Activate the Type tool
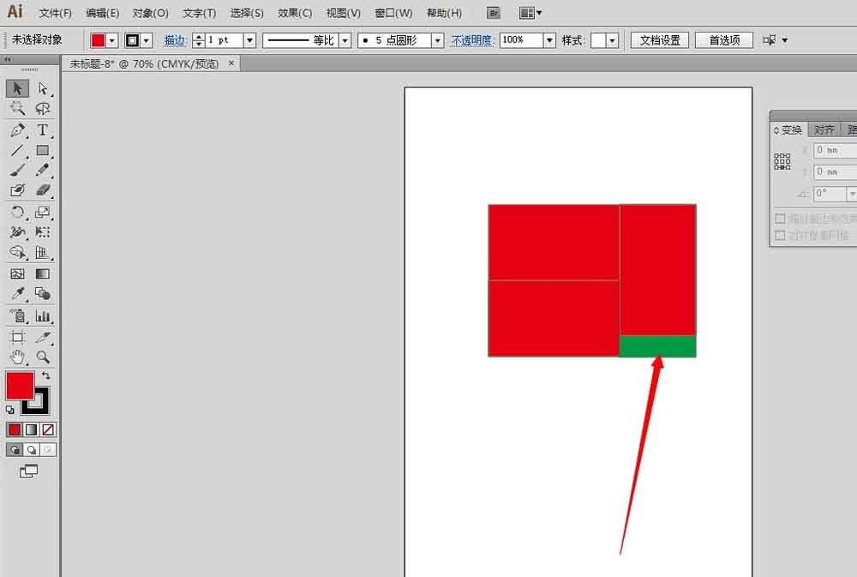 point(43,130)
